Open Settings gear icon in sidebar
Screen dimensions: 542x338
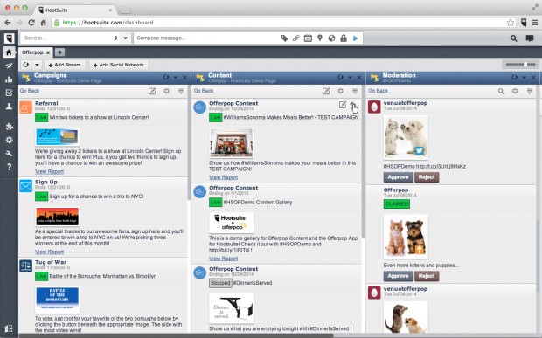[9, 140]
